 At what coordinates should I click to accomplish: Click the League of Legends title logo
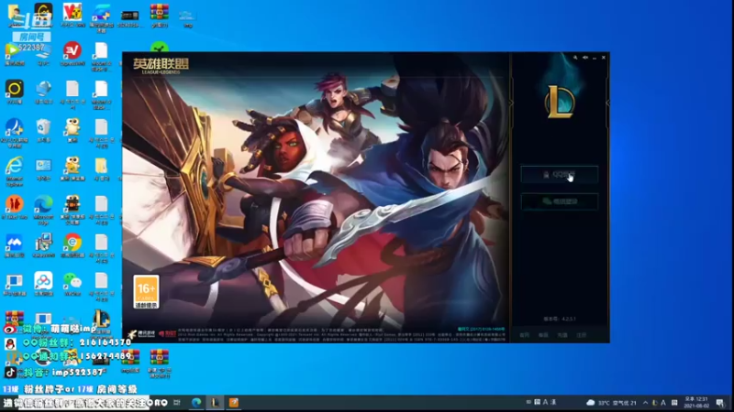coord(161,66)
